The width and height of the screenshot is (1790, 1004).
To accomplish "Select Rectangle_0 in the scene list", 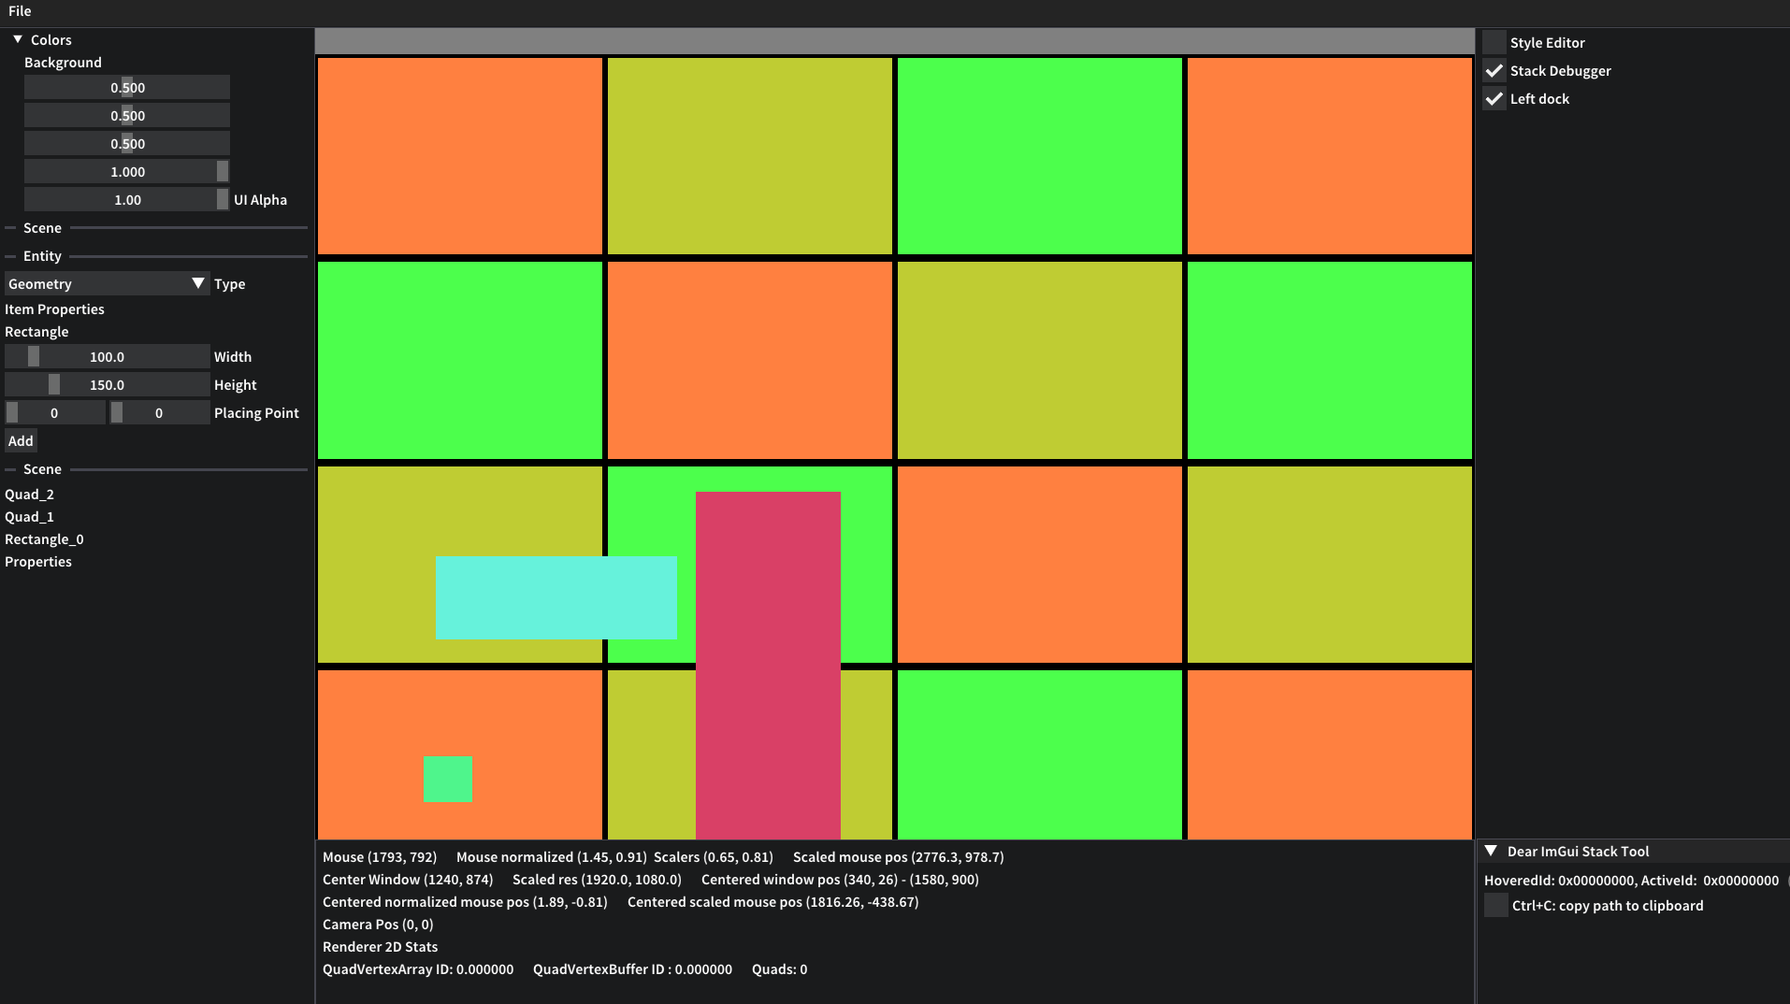I will 44,538.
